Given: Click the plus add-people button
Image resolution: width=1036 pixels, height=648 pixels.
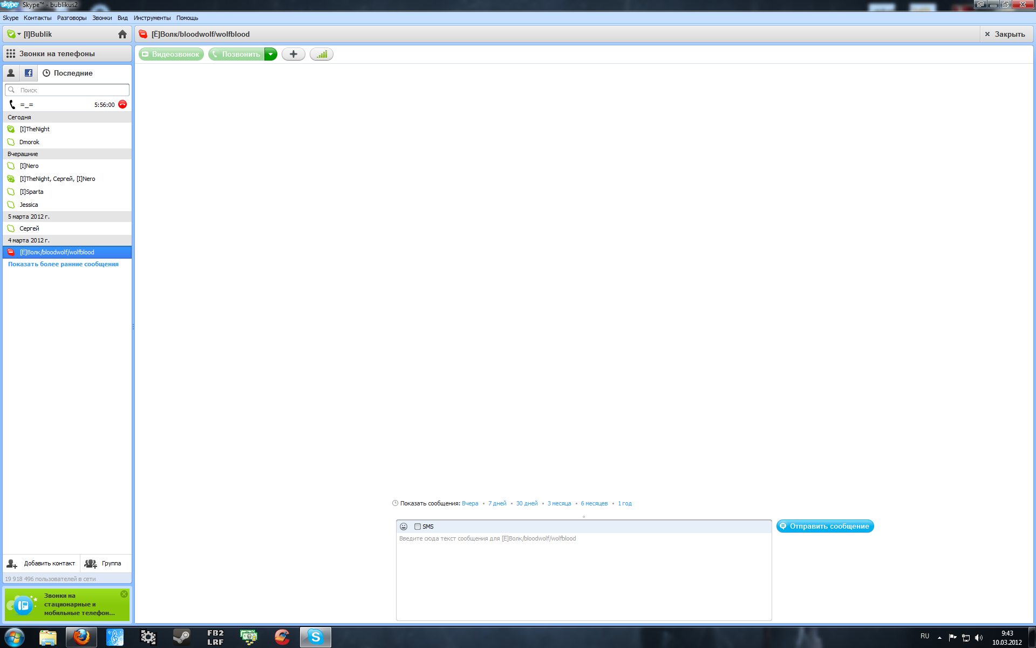Looking at the screenshot, I should [x=293, y=54].
